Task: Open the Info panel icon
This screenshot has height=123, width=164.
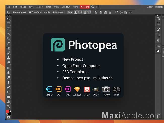Action: point(158,19)
